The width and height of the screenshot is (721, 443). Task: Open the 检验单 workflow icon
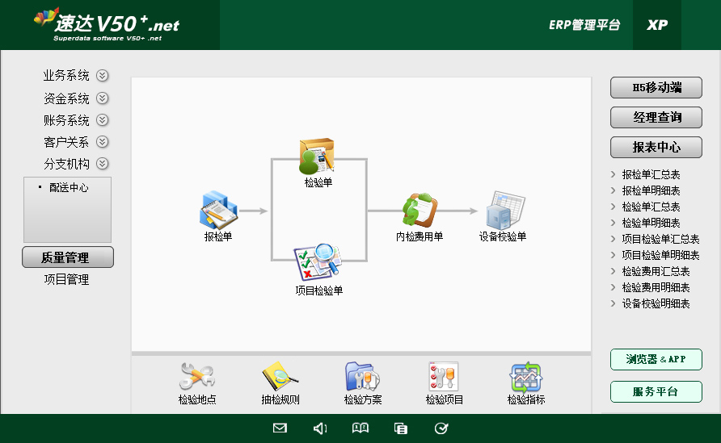coord(318,156)
